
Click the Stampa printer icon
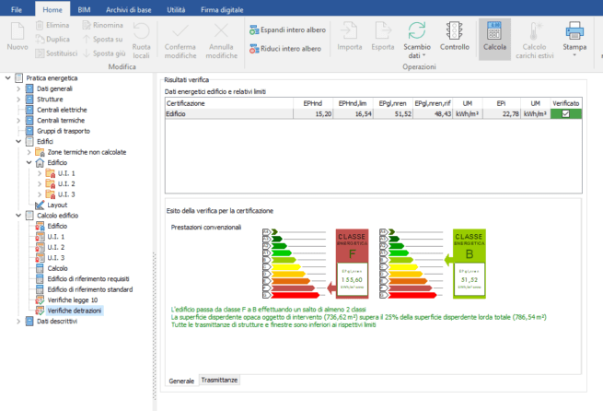[574, 30]
